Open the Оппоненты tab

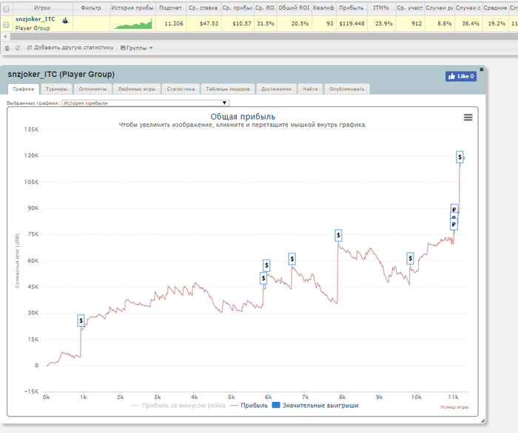click(x=92, y=89)
